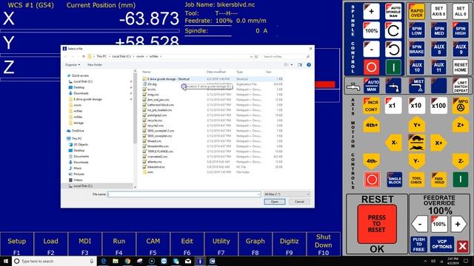Start spindle counterclockwise rotation
474x266 pixels.
coord(393,50)
